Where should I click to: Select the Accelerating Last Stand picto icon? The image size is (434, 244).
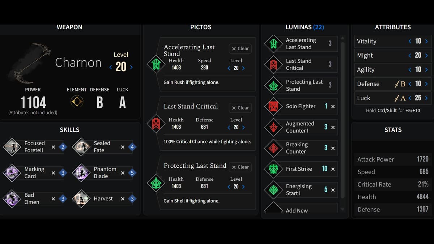click(156, 64)
